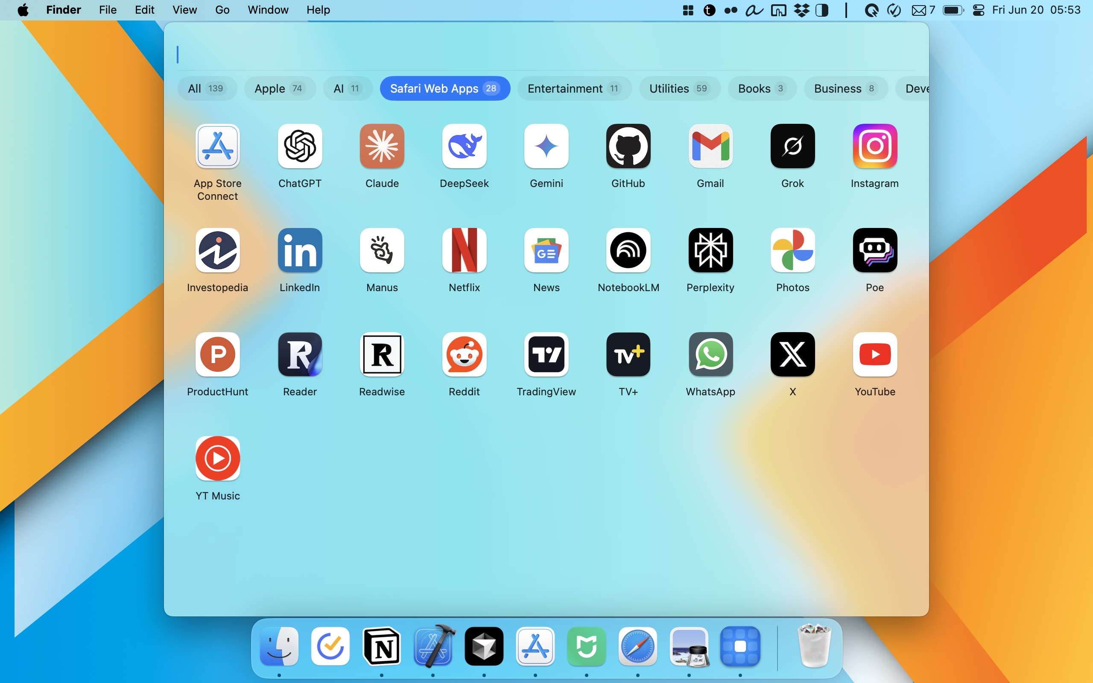Viewport: 1093px width, 683px height.
Task: Open the TradingView app icon
Action: (x=546, y=355)
